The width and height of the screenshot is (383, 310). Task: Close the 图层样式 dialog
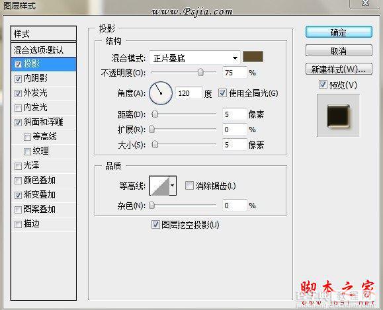point(365,3)
